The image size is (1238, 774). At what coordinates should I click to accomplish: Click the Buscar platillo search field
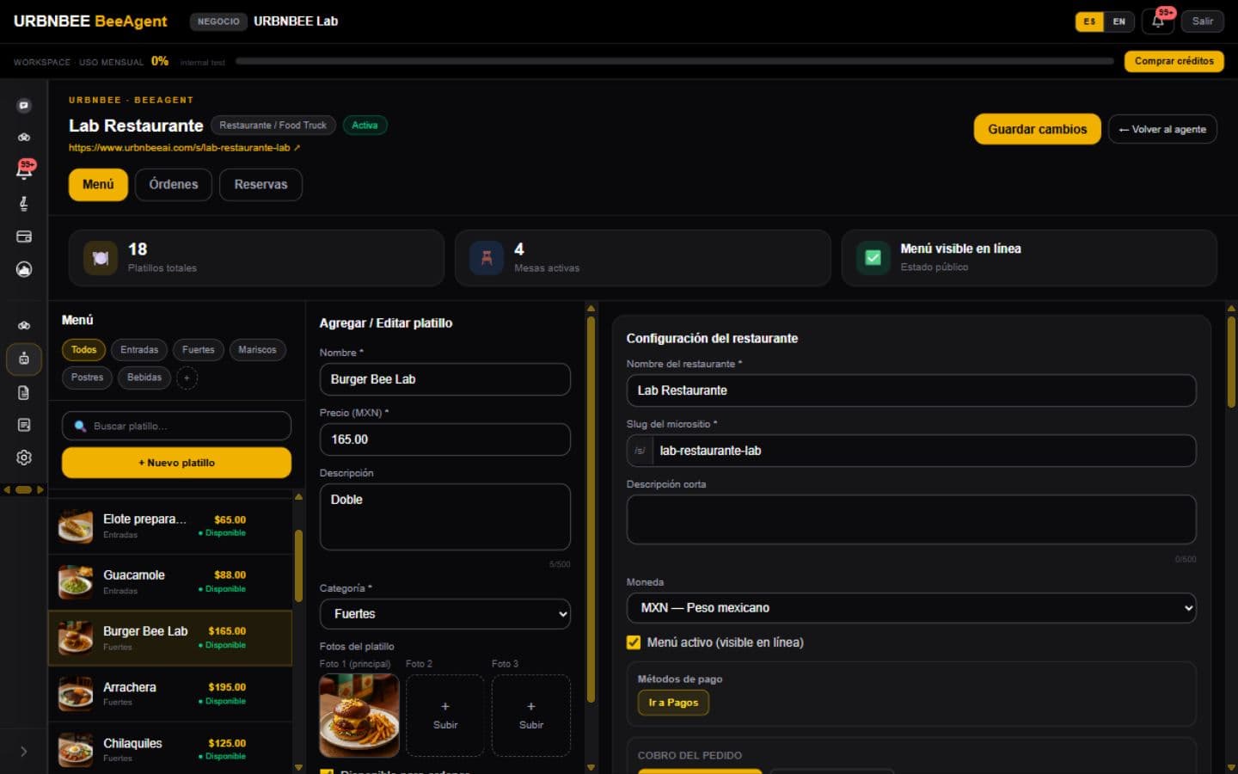click(x=176, y=426)
